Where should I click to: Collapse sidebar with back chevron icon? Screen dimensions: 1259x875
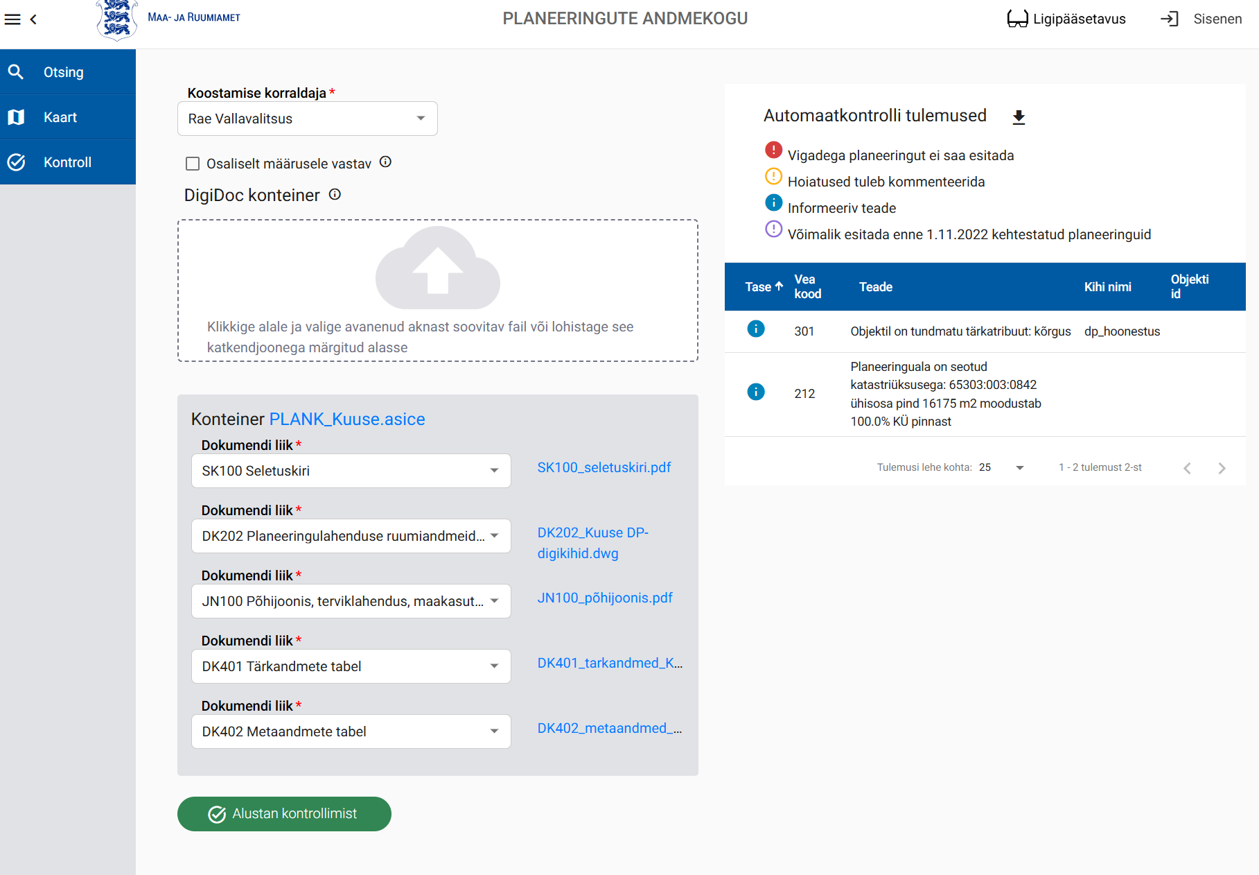33,19
